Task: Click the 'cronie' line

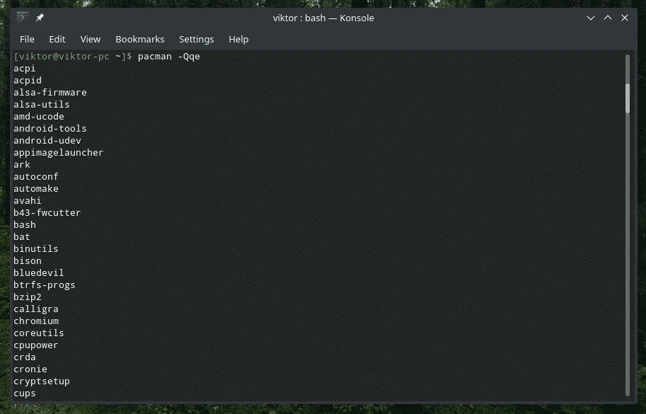Action: point(30,369)
